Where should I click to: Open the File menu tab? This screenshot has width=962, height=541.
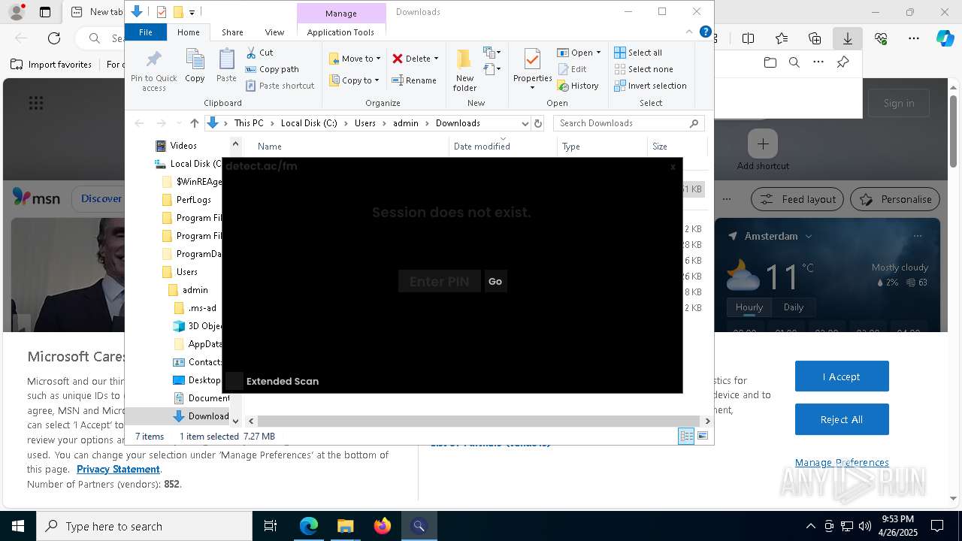point(145,32)
